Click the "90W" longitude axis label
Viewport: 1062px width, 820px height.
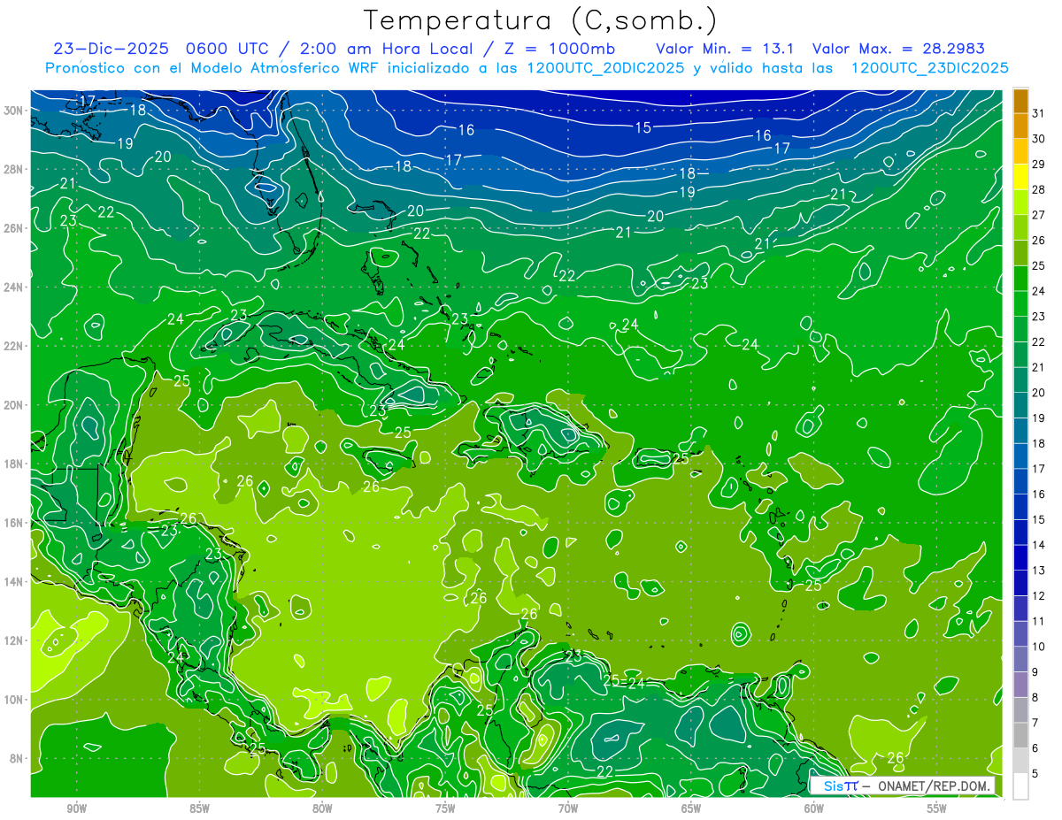pyautogui.click(x=76, y=809)
